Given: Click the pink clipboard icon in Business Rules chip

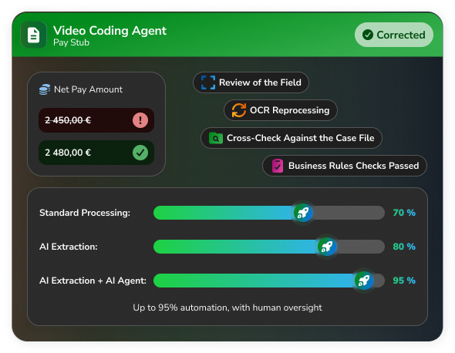Looking at the screenshot, I should coord(278,166).
